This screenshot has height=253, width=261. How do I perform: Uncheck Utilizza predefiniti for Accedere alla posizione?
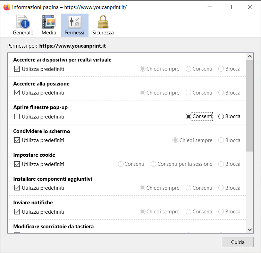[x=17, y=93]
